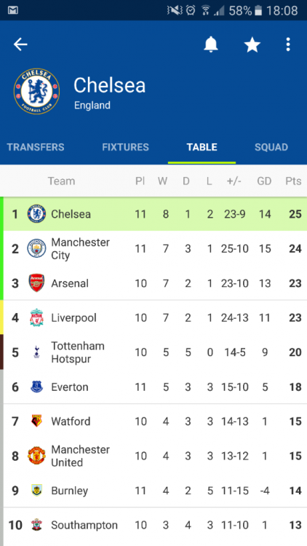Screen dimensions: 307x546
Task: Tap the Arsenal crest icon
Action: [x=36, y=282]
